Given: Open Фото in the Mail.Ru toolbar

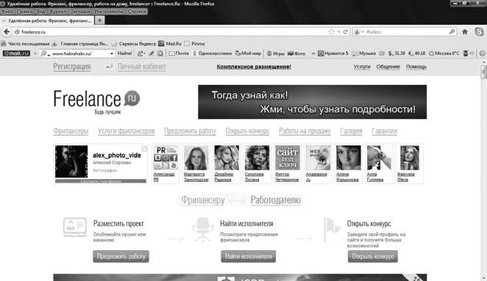Looking at the screenshot, I should (296, 54).
